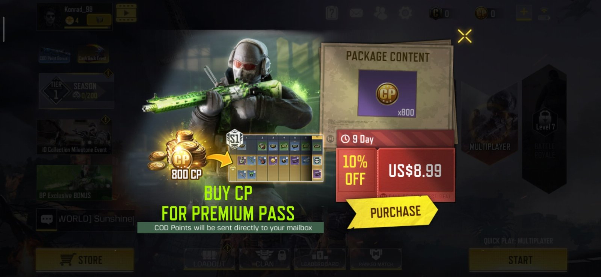This screenshot has width=601, height=277.
Task: Add CP with the plus icon
Action: (524, 13)
